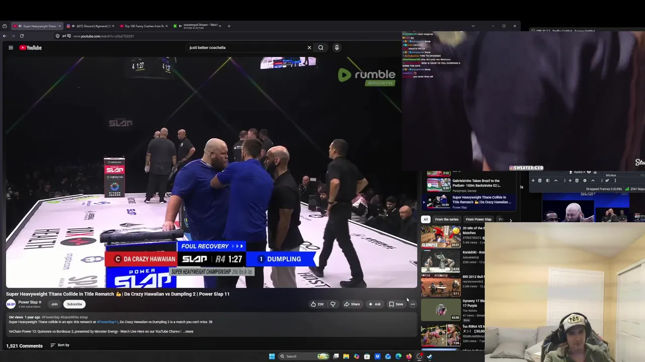This screenshot has width=645, height=362.
Task: Open the Konishiki 4:10 video thumbnail
Action: (x=441, y=261)
